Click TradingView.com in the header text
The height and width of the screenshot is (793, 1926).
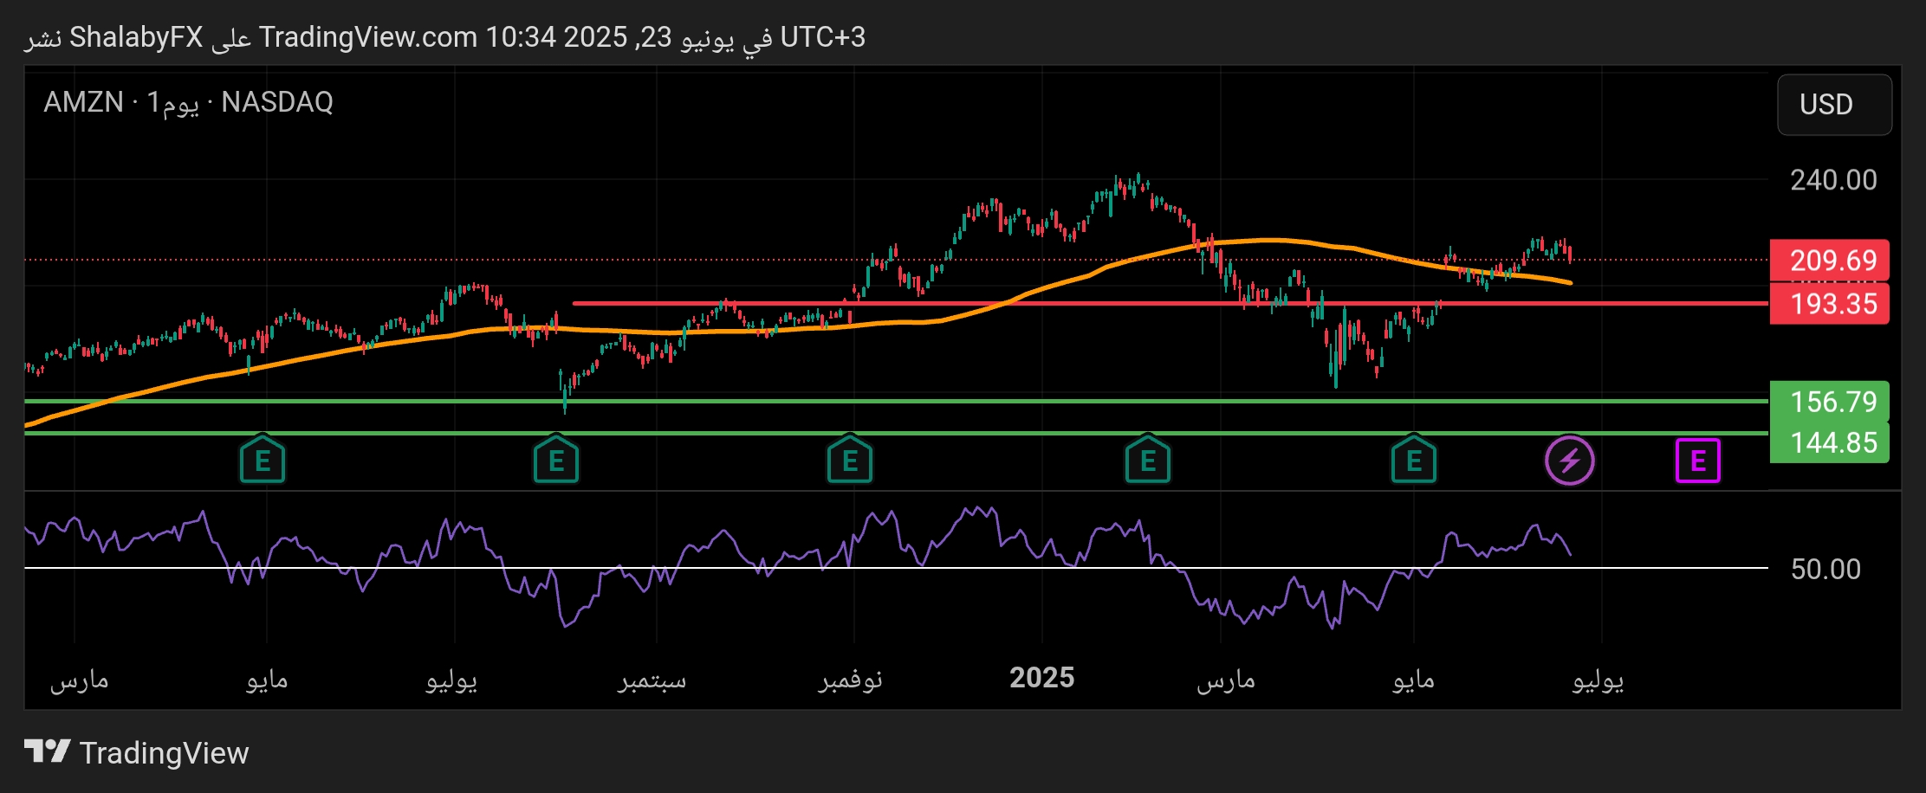(368, 37)
